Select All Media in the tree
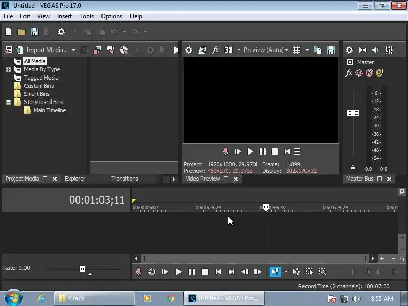 click(x=35, y=61)
